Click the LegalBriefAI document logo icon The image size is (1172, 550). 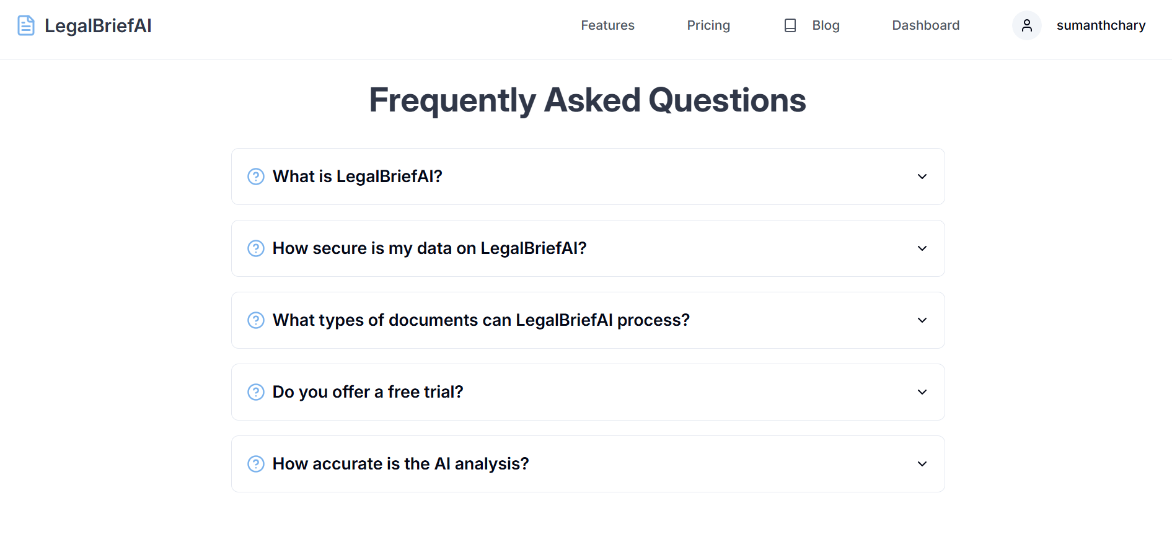[x=25, y=25]
